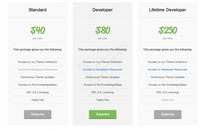Click the $40 price label
The image size is (205, 130).
pos(38,30)
